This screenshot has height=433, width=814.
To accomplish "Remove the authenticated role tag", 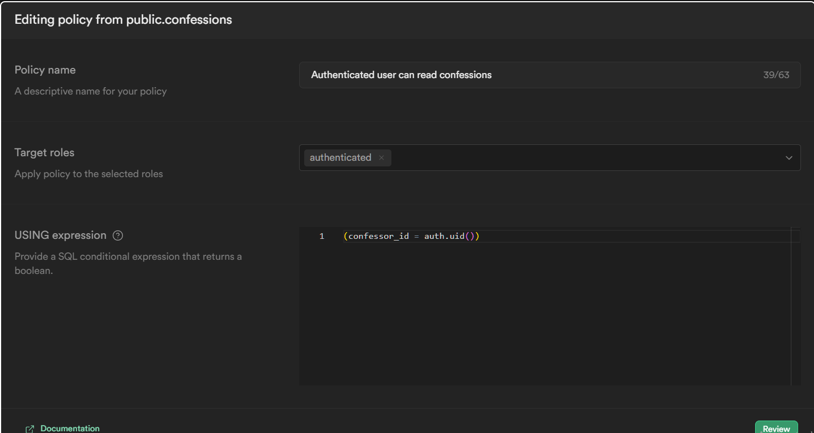I will pos(381,158).
